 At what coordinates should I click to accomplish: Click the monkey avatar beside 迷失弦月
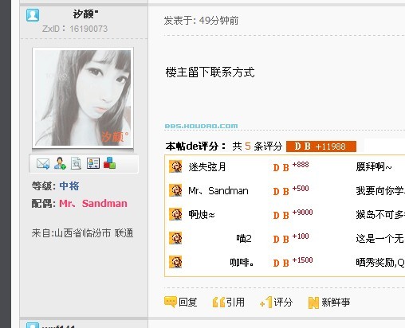click(175, 166)
